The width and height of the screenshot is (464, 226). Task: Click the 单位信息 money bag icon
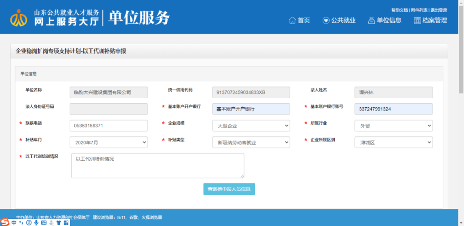coord(371,21)
